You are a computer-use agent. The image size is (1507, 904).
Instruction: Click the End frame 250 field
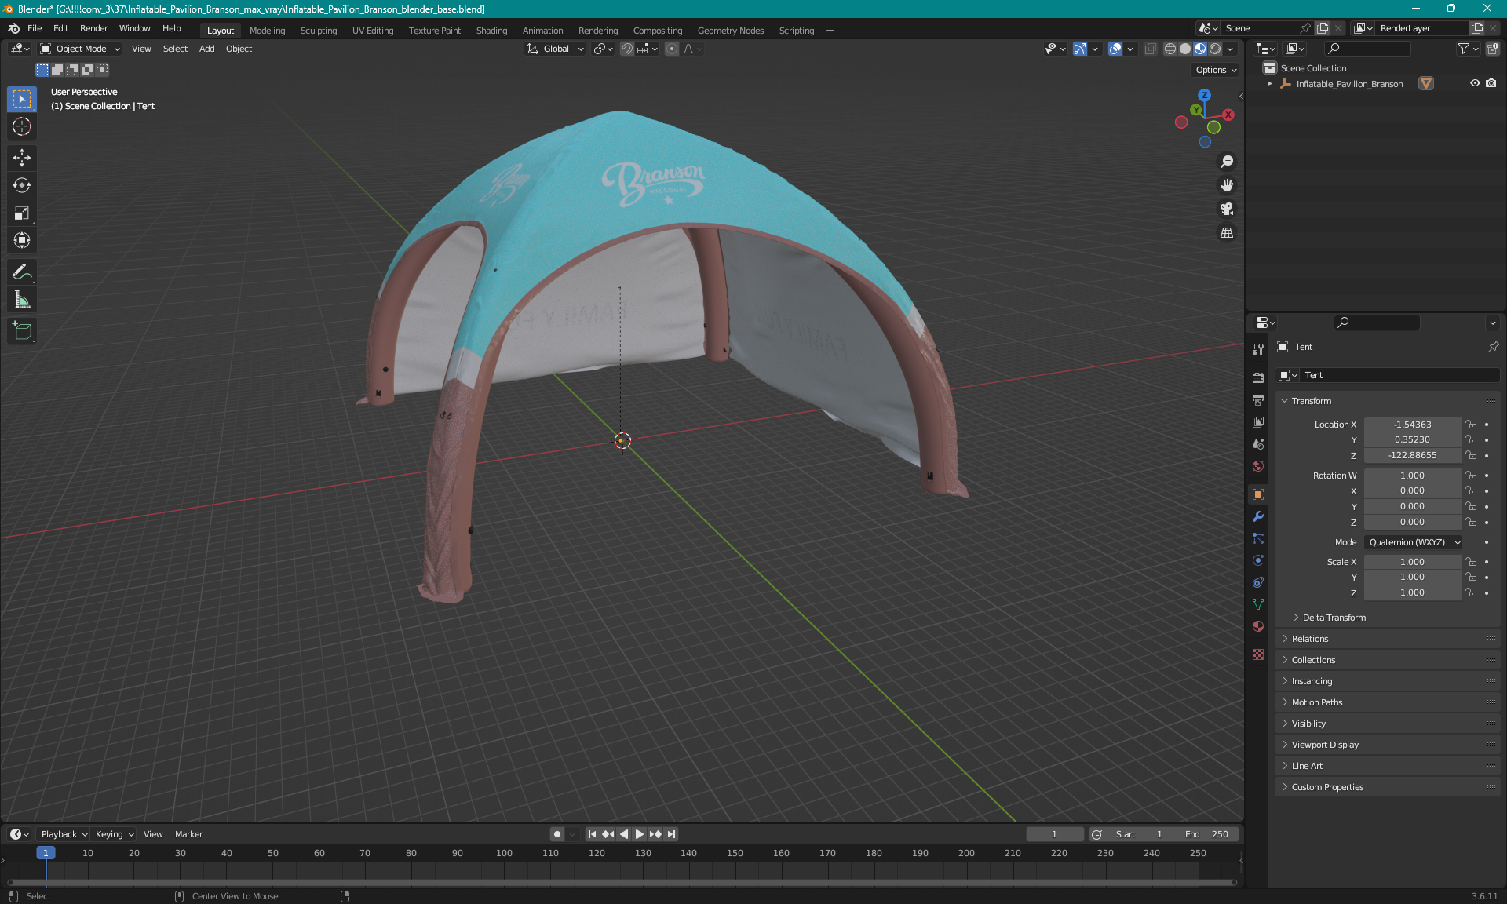[x=1206, y=834]
